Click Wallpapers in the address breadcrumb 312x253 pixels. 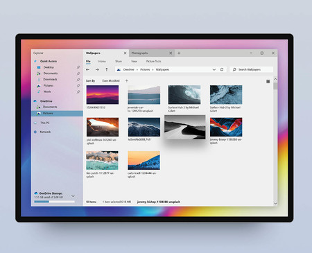coord(162,69)
